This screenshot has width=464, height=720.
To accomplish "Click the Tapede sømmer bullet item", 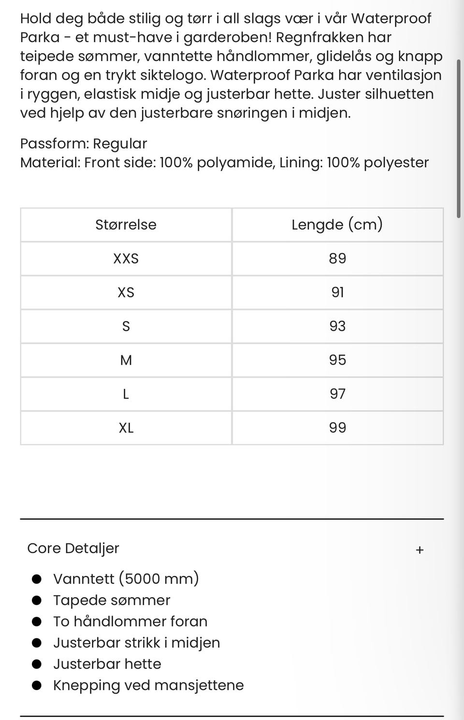I will pos(112,600).
